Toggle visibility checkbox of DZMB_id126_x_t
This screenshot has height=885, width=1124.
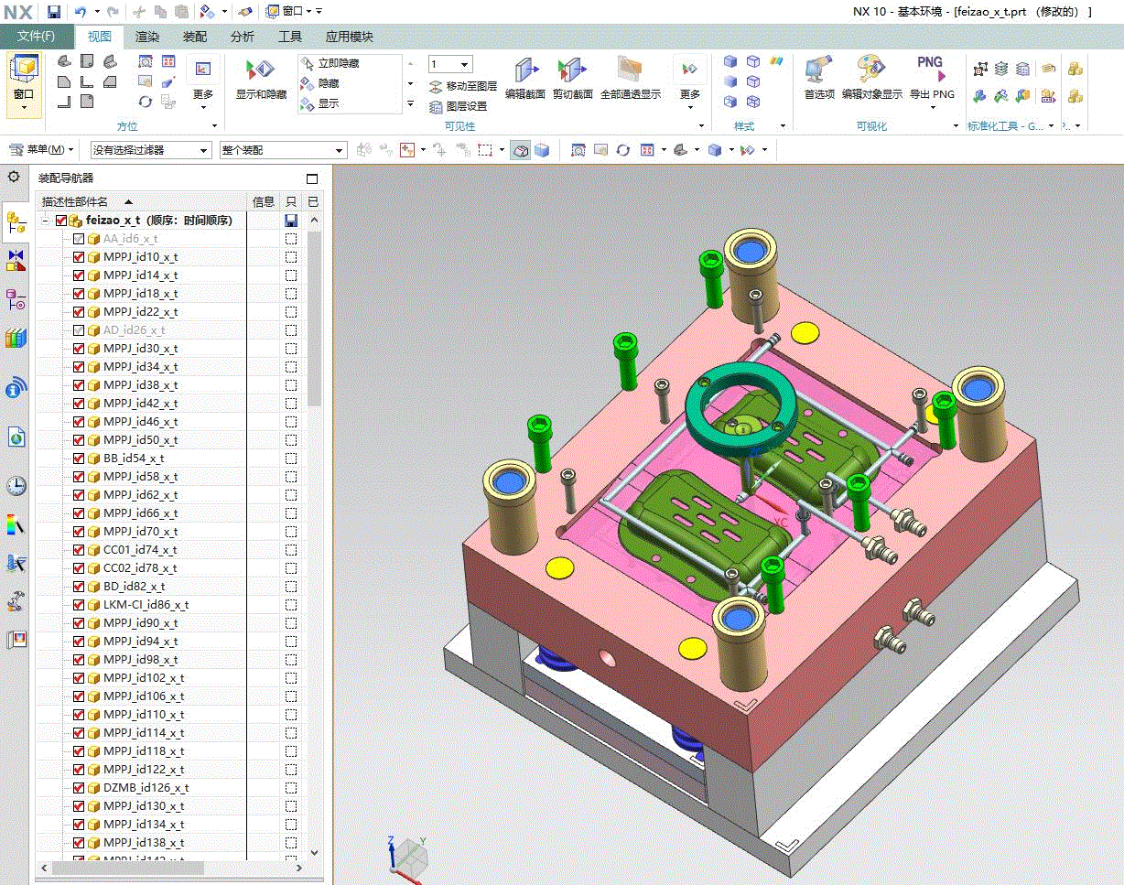point(79,788)
